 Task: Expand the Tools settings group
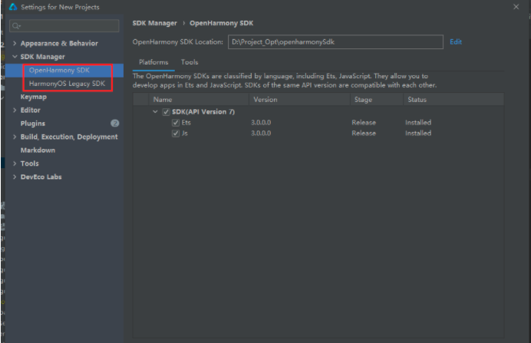click(15, 163)
